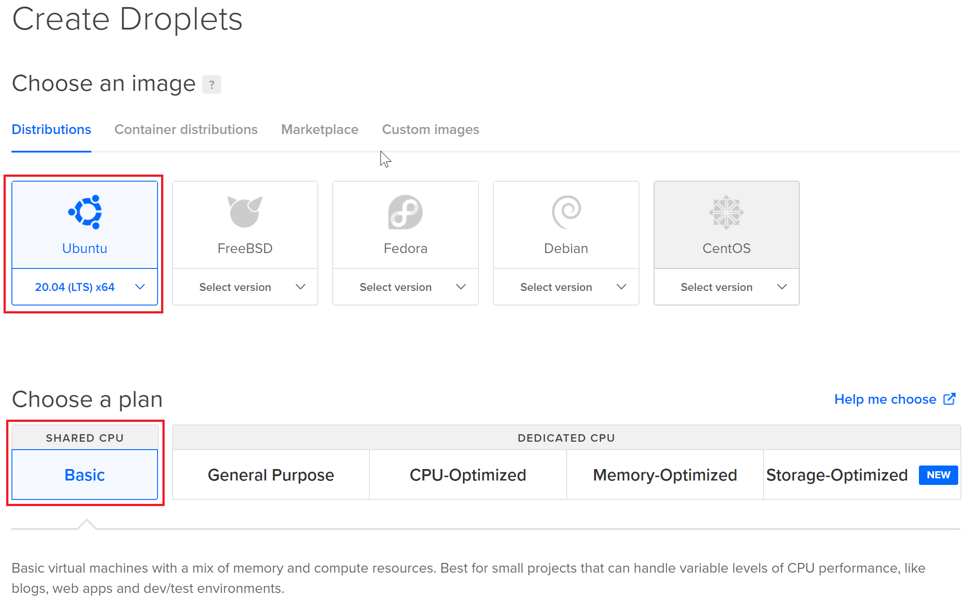The width and height of the screenshot is (971, 596).
Task: Pick the Debian swirl icon
Action: (x=566, y=212)
